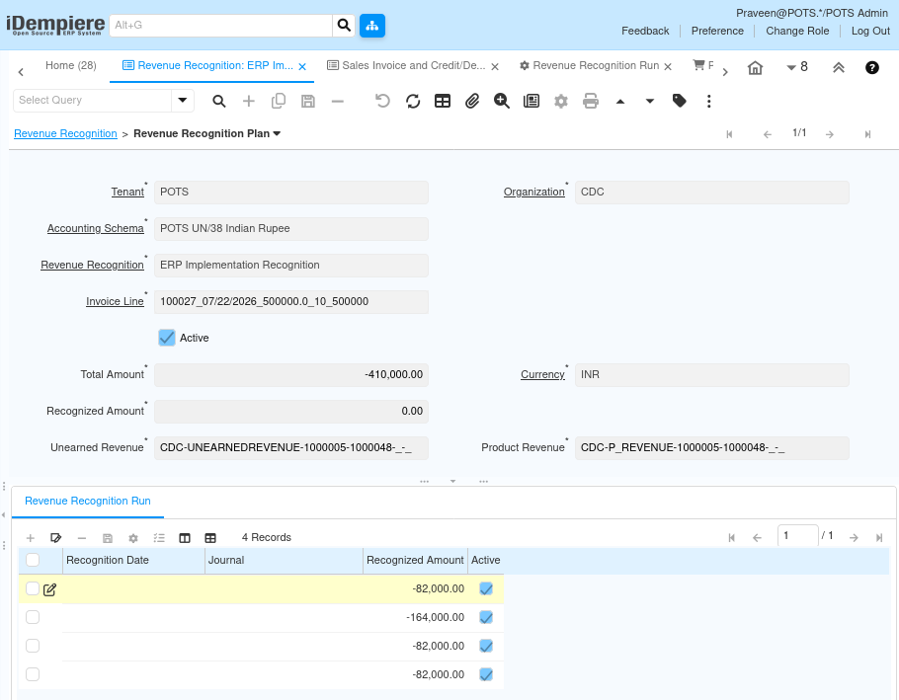Viewport: 899px width, 700px height.
Task: Open the Report newspaper icon
Action: 531,102
